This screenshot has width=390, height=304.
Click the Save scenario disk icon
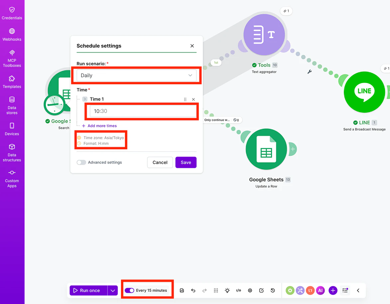[182, 290]
